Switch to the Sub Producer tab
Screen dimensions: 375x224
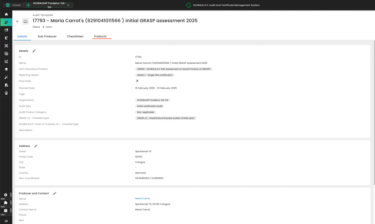point(47,36)
